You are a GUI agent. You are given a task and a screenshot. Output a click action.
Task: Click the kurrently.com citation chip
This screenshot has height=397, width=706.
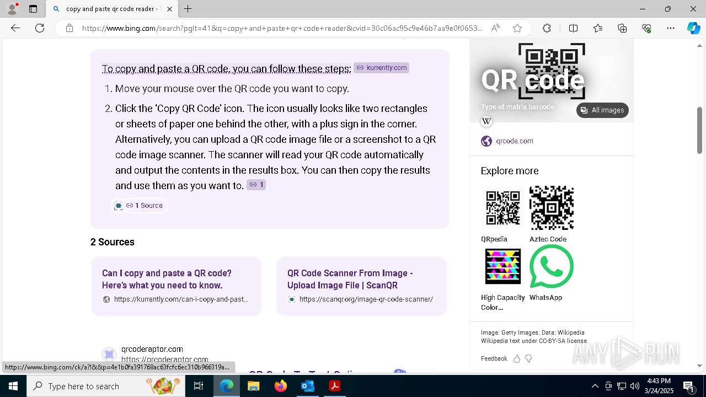pyautogui.click(x=382, y=68)
